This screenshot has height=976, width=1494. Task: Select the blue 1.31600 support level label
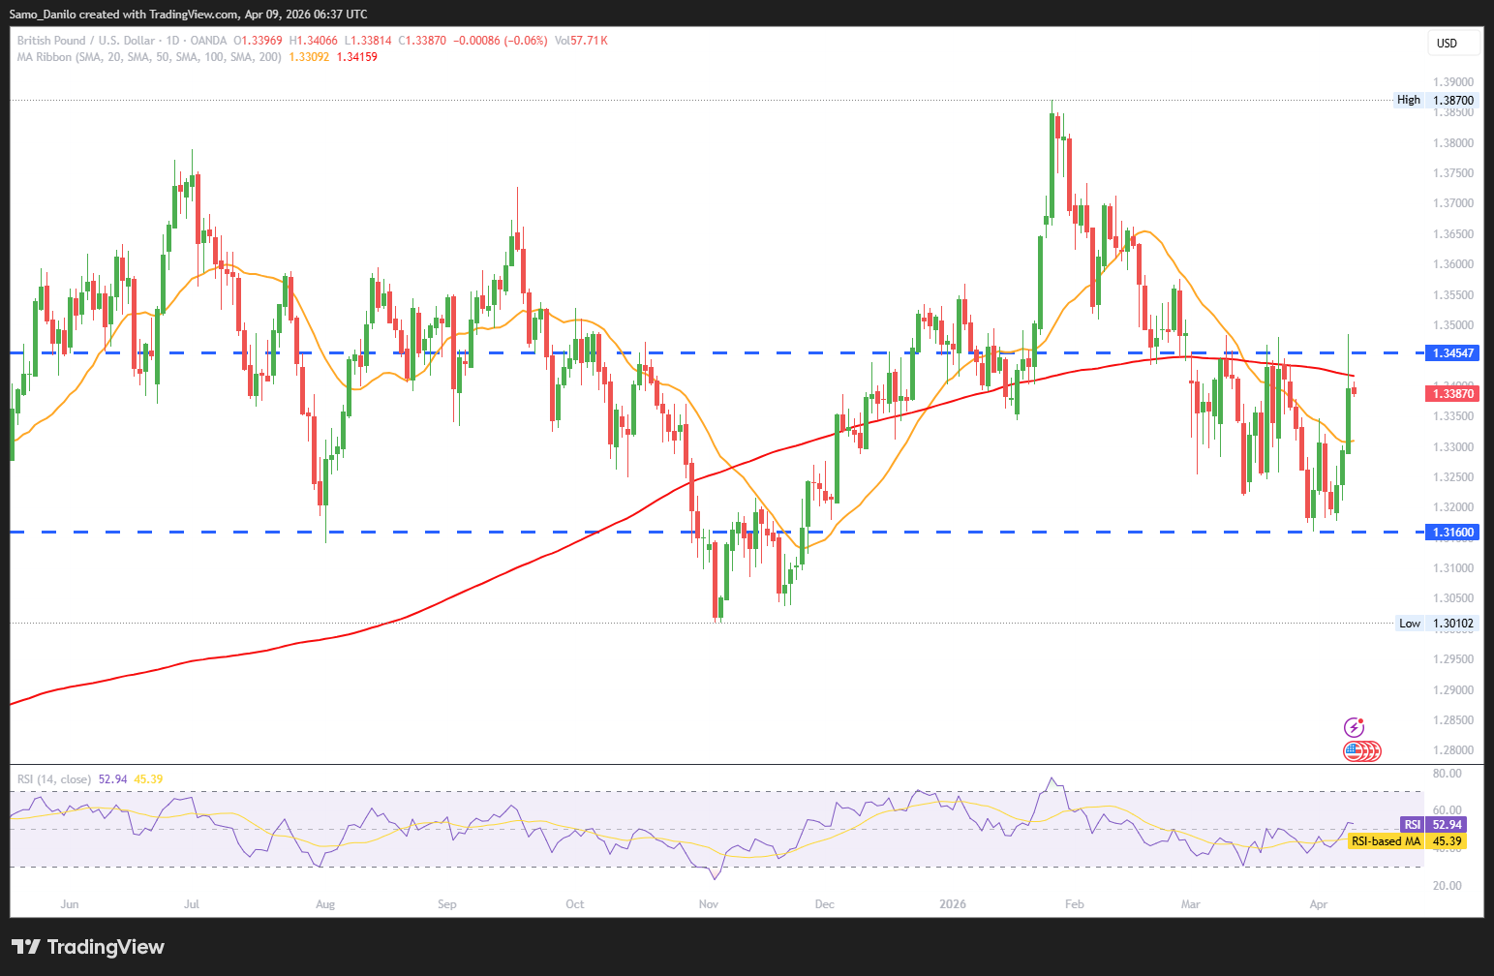pyautogui.click(x=1452, y=533)
